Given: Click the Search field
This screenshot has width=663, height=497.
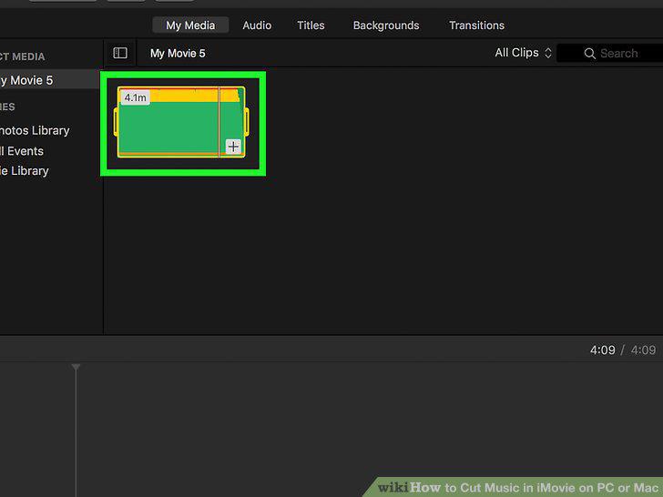Looking at the screenshot, I should 610,53.
